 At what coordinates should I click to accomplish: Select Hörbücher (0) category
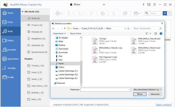(x=35, y=45)
